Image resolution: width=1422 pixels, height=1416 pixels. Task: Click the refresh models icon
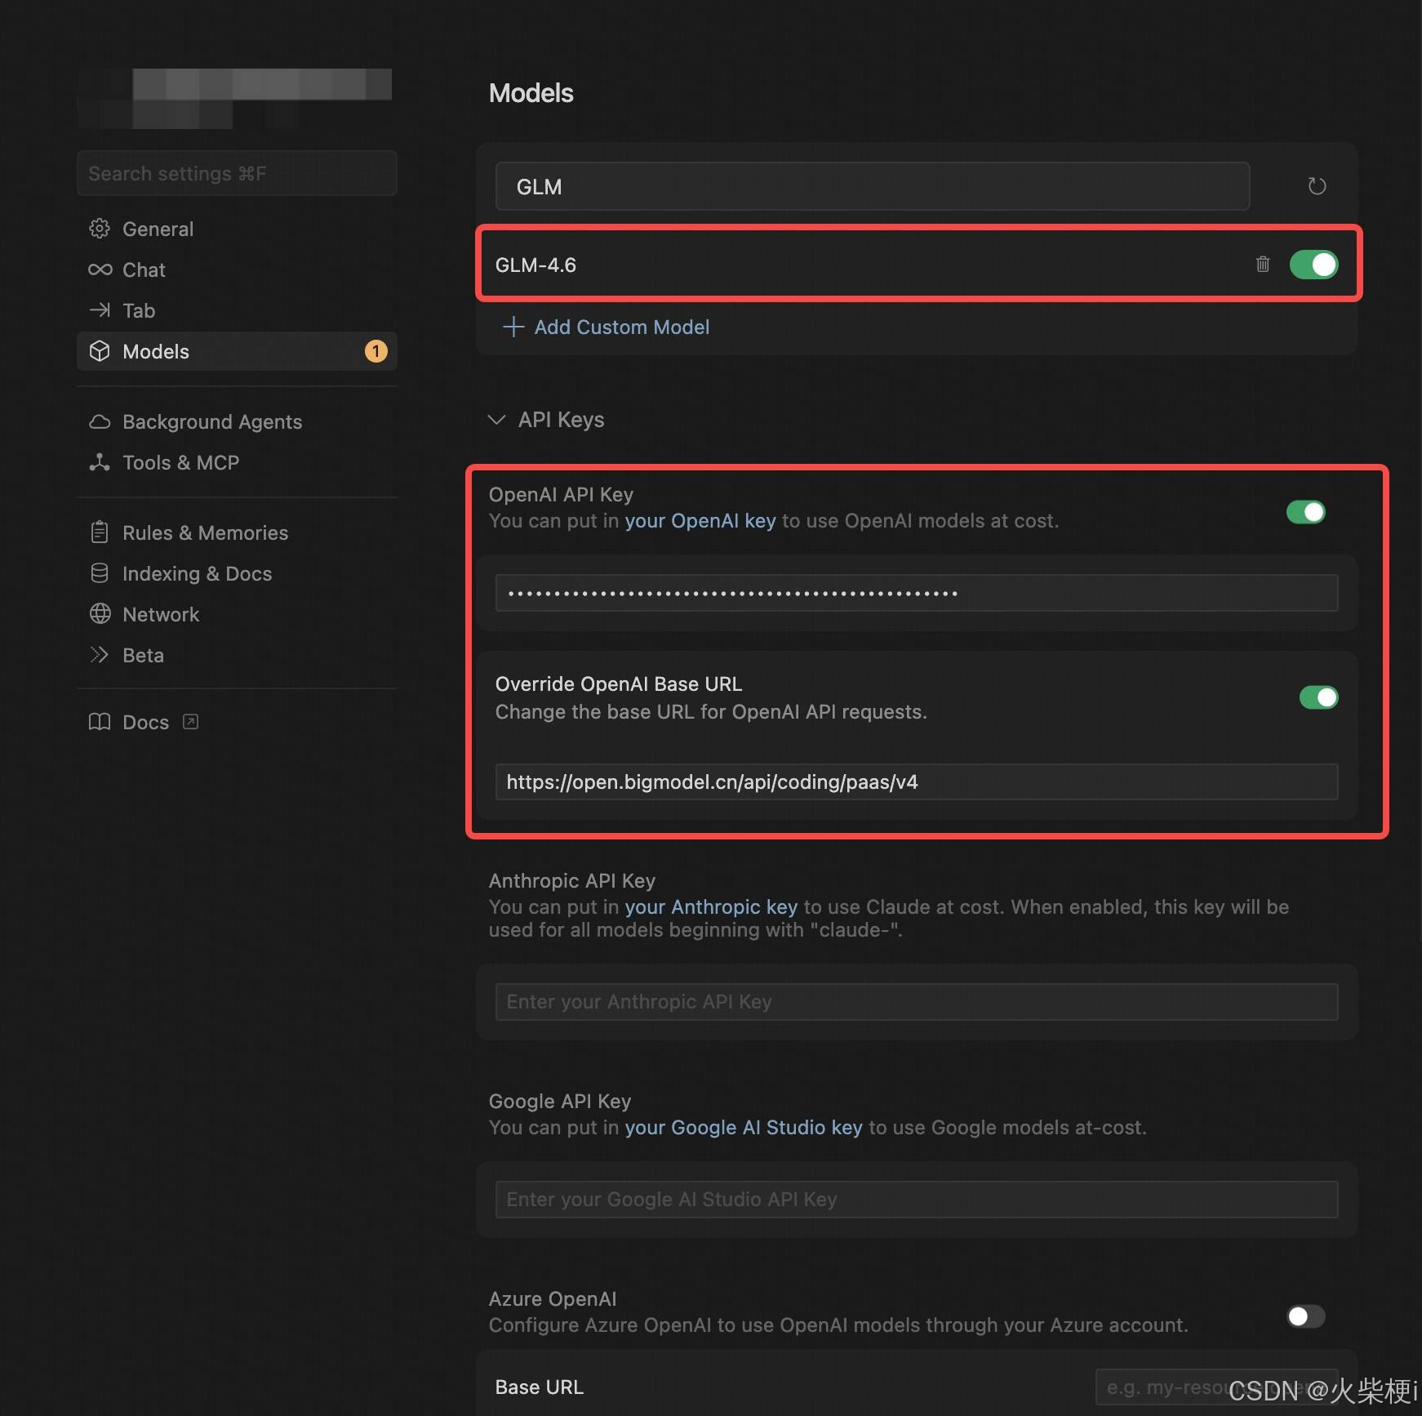pos(1317,186)
